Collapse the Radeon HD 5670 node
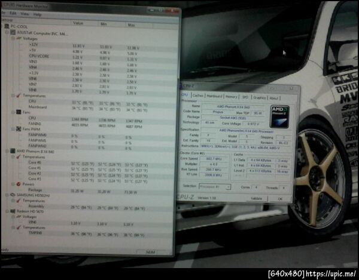 point(7,211)
